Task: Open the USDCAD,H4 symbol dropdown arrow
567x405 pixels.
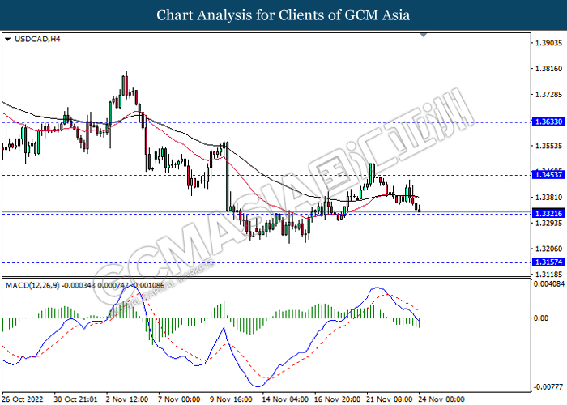Action: click(x=7, y=39)
